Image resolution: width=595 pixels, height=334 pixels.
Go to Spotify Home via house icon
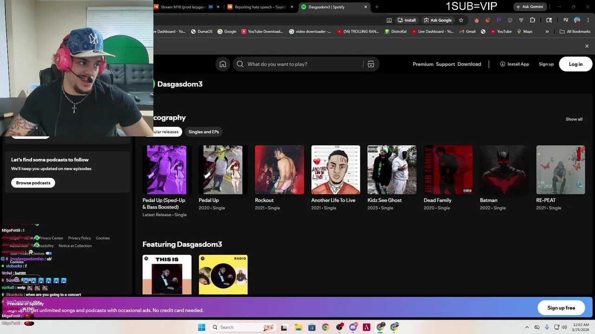[x=223, y=64]
